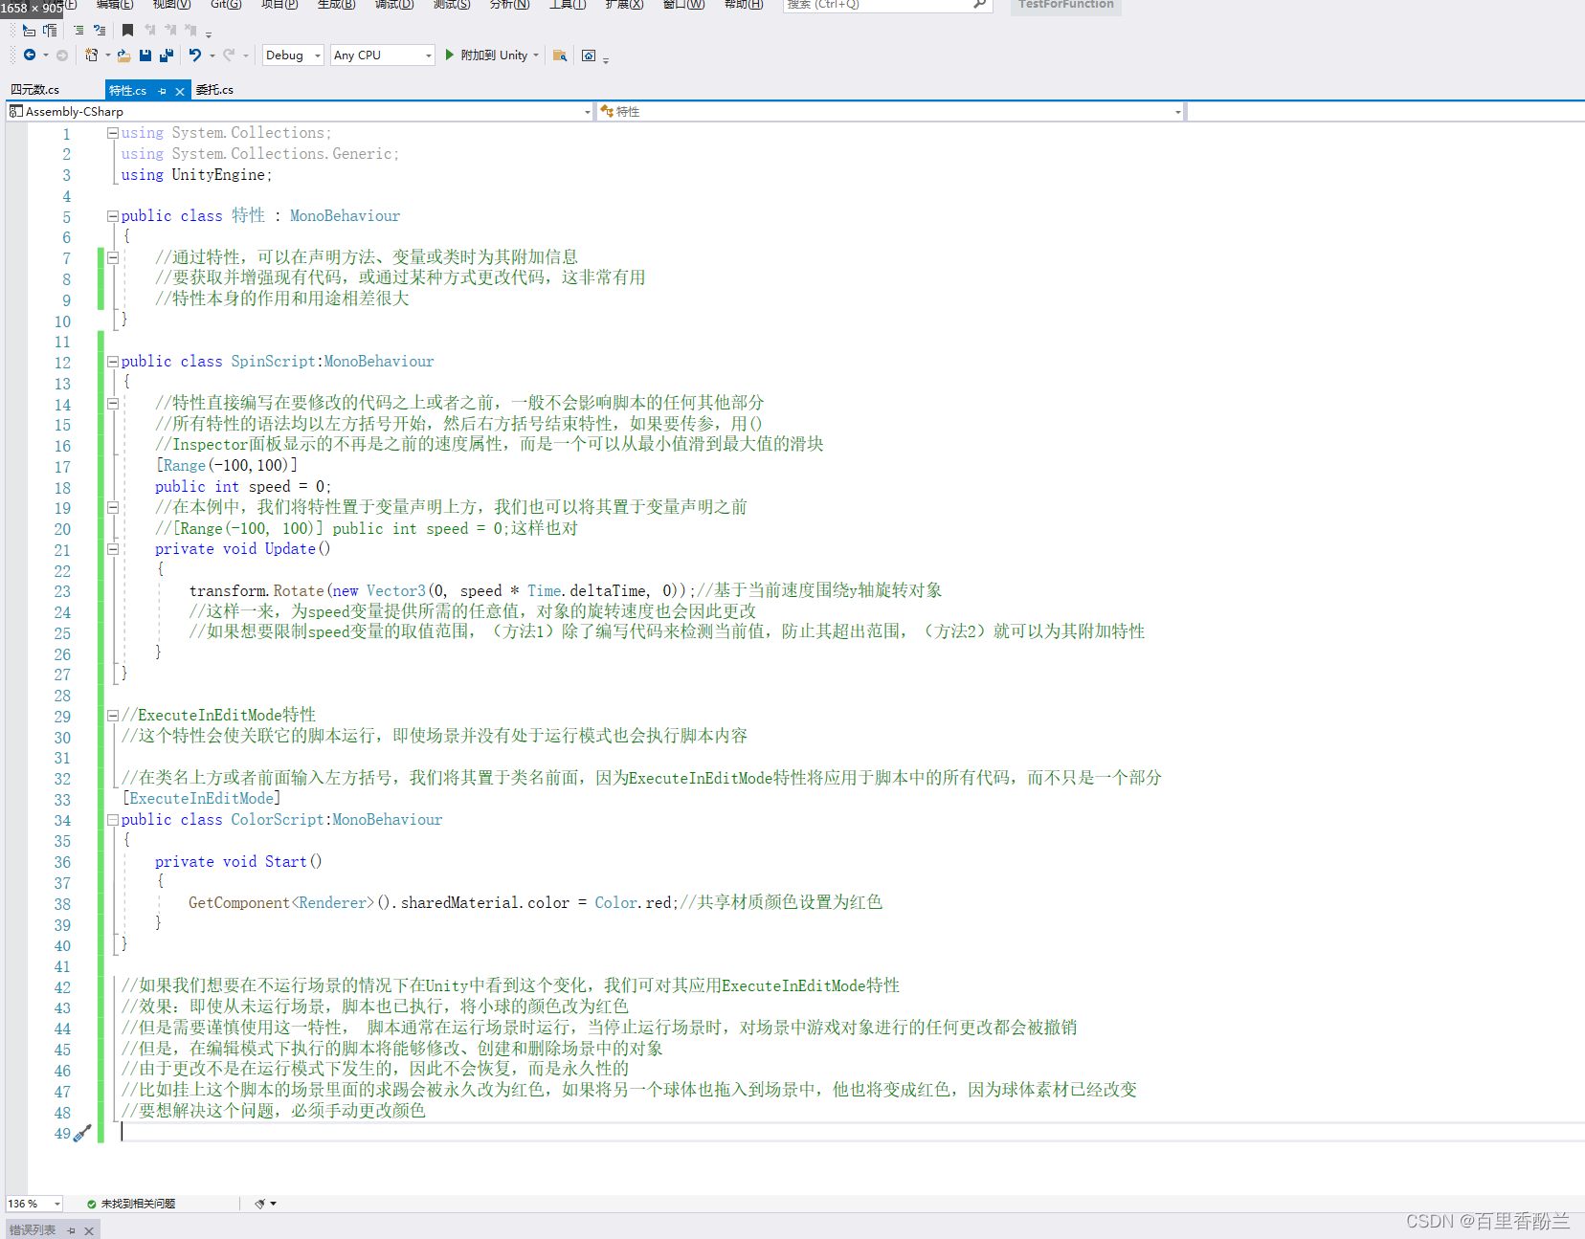This screenshot has height=1239, width=1585.
Task: Undo the last edit
Action: 195,55
